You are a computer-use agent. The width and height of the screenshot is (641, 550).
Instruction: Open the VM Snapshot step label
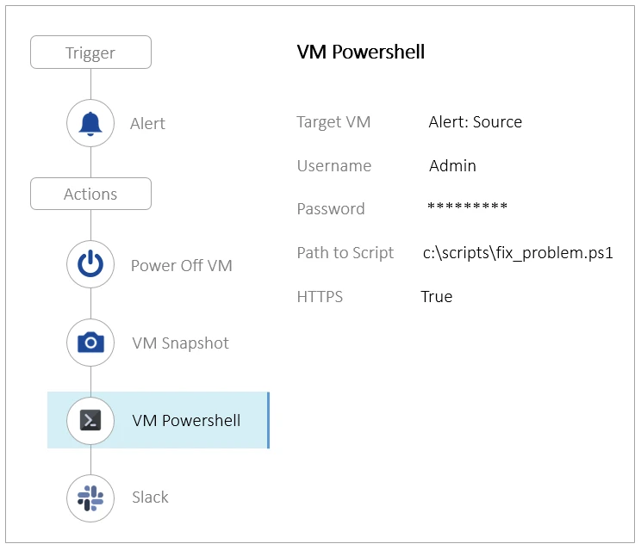(180, 343)
